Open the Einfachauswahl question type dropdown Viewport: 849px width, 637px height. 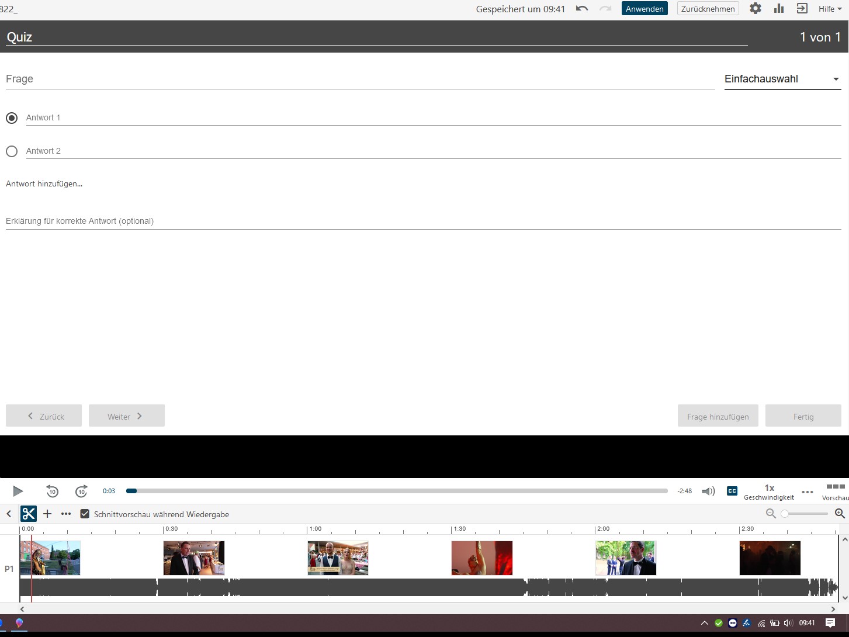click(x=782, y=79)
